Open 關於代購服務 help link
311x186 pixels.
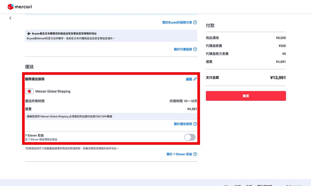183,49
